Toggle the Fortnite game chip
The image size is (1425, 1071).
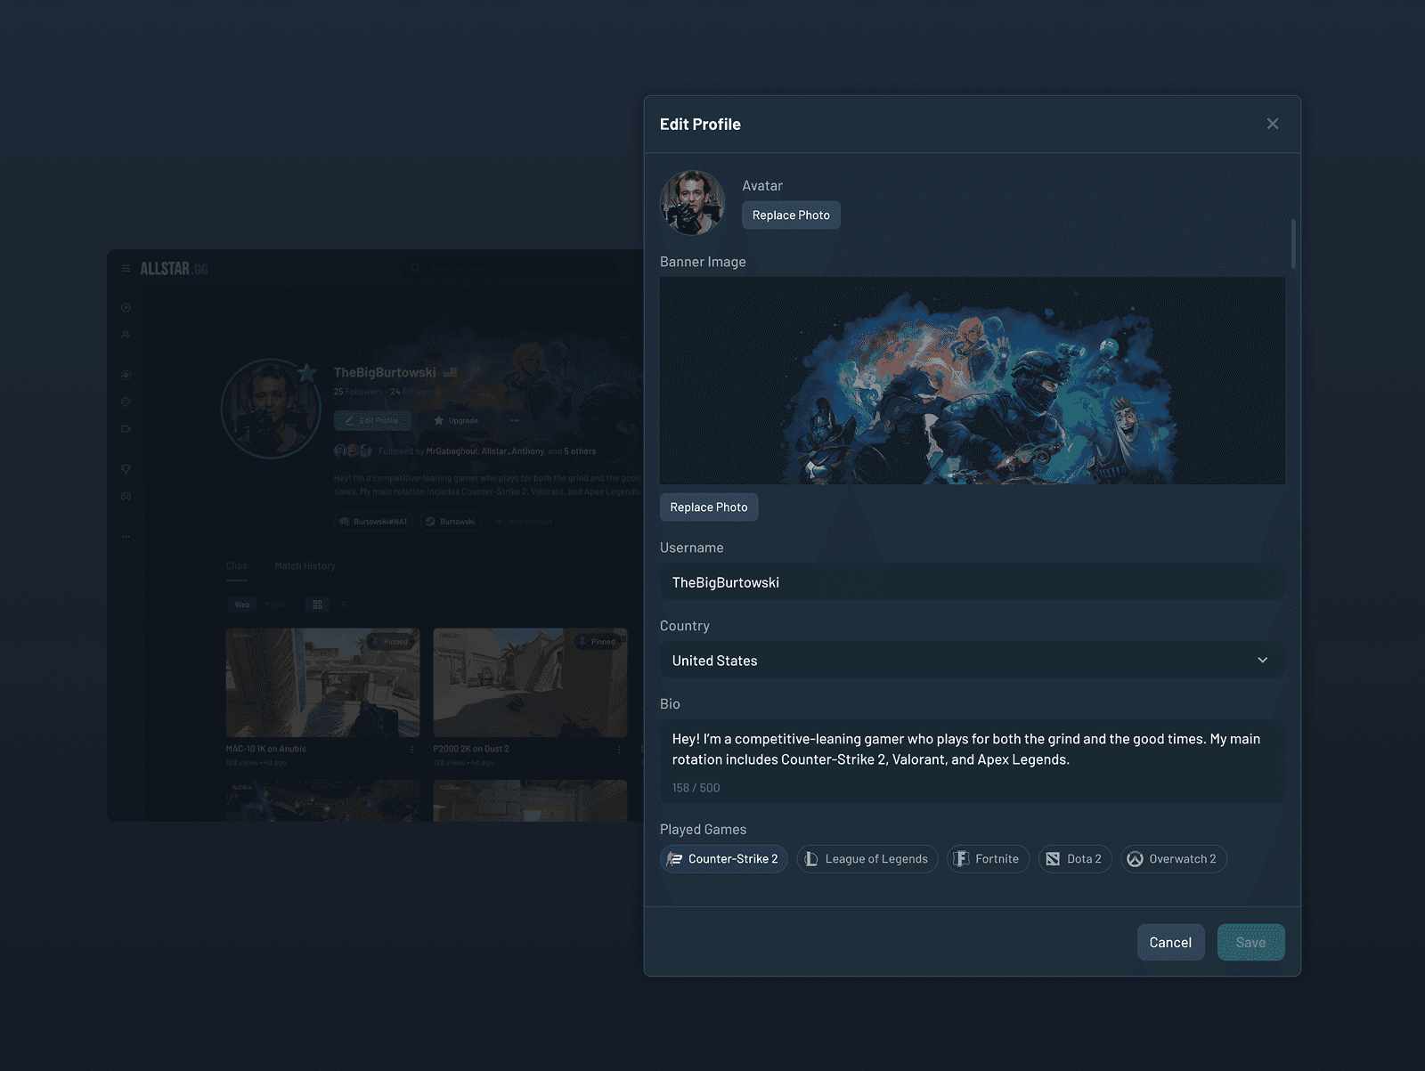coord(987,859)
